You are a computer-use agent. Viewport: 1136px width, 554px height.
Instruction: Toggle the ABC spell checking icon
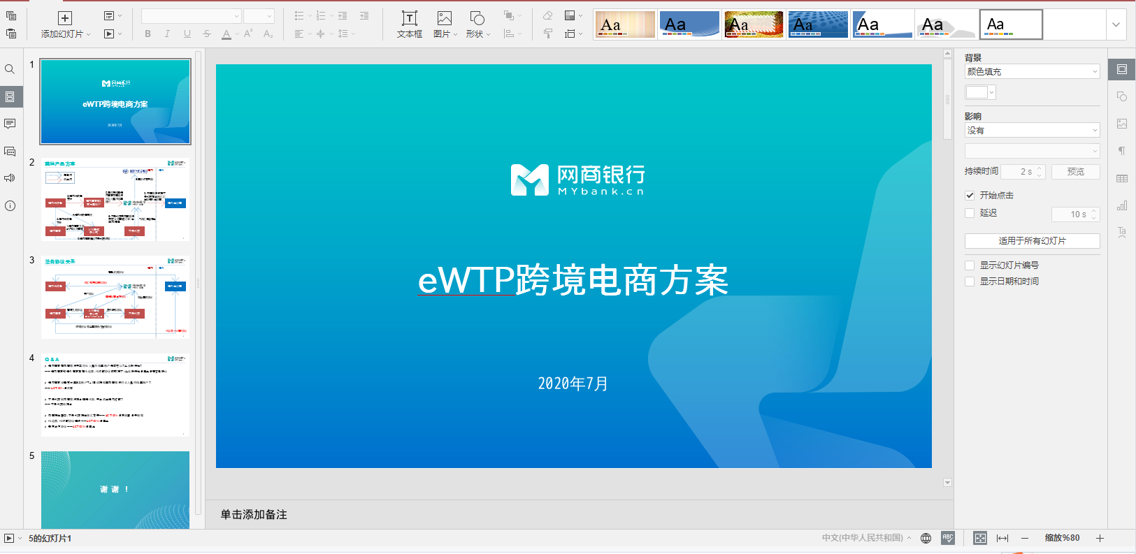[948, 538]
